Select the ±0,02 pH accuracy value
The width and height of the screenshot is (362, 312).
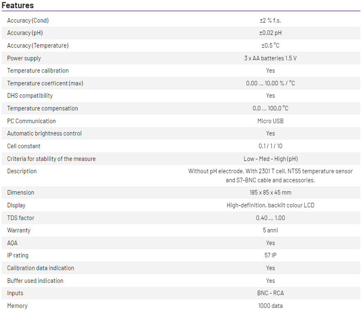pyautogui.click(x=270, y=33)
